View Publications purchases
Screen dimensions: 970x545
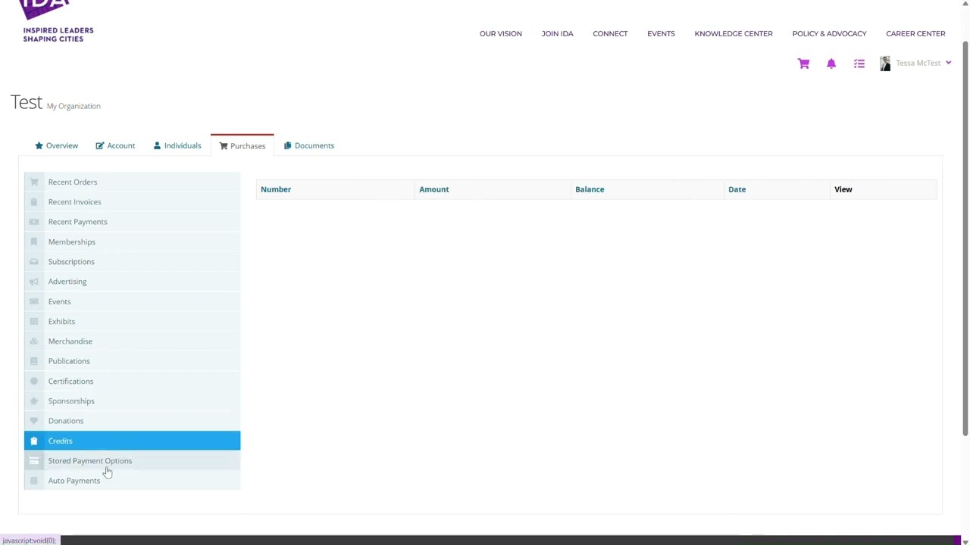(x=132, y=361)
